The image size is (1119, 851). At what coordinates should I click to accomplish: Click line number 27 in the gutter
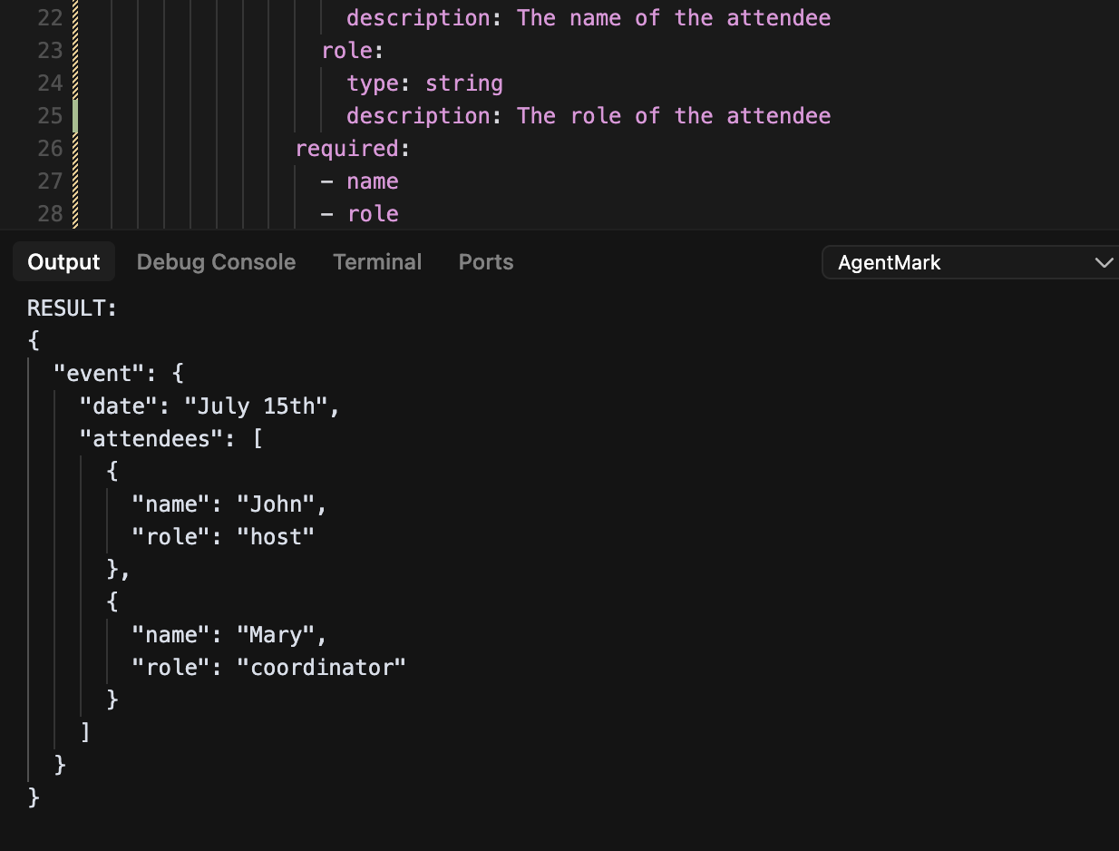point(51,181)
